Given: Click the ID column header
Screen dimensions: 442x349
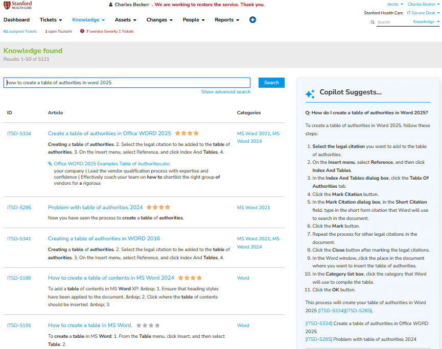Looking at the screenshot, I should [10, 113].
